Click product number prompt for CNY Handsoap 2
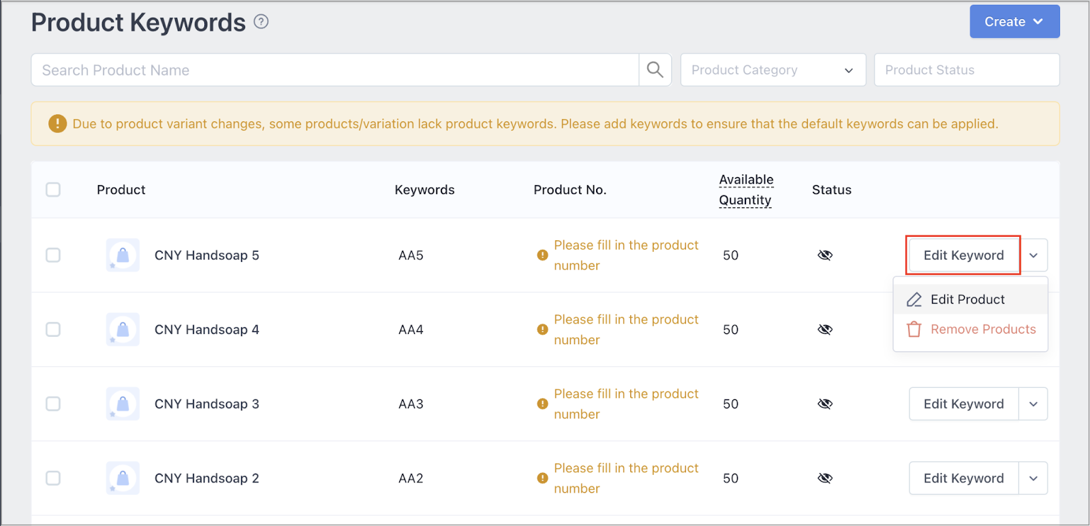Viewport: 1090px width, 526px height. tap(626, 478)
